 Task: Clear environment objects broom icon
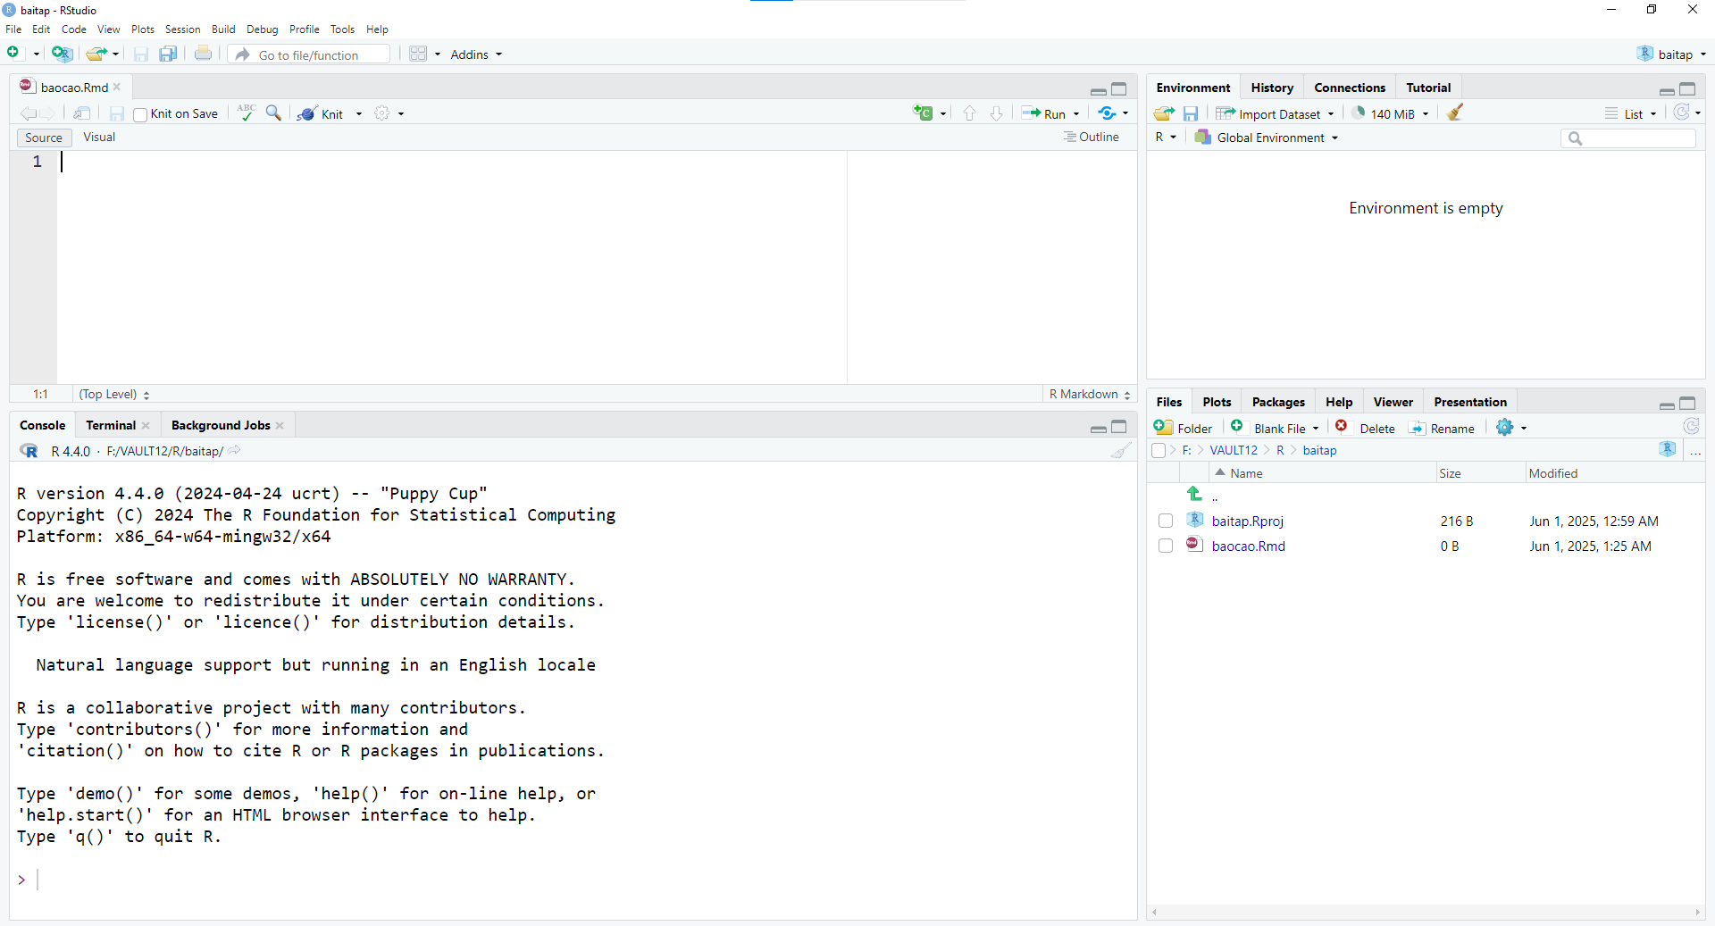click(1455, 113)
